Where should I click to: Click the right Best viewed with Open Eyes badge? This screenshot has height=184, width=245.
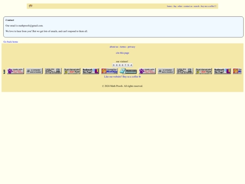click(x=204, y=71)
